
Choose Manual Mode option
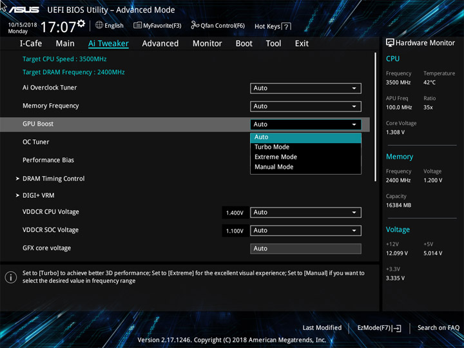pyautogui.click(x=305, y=167)
